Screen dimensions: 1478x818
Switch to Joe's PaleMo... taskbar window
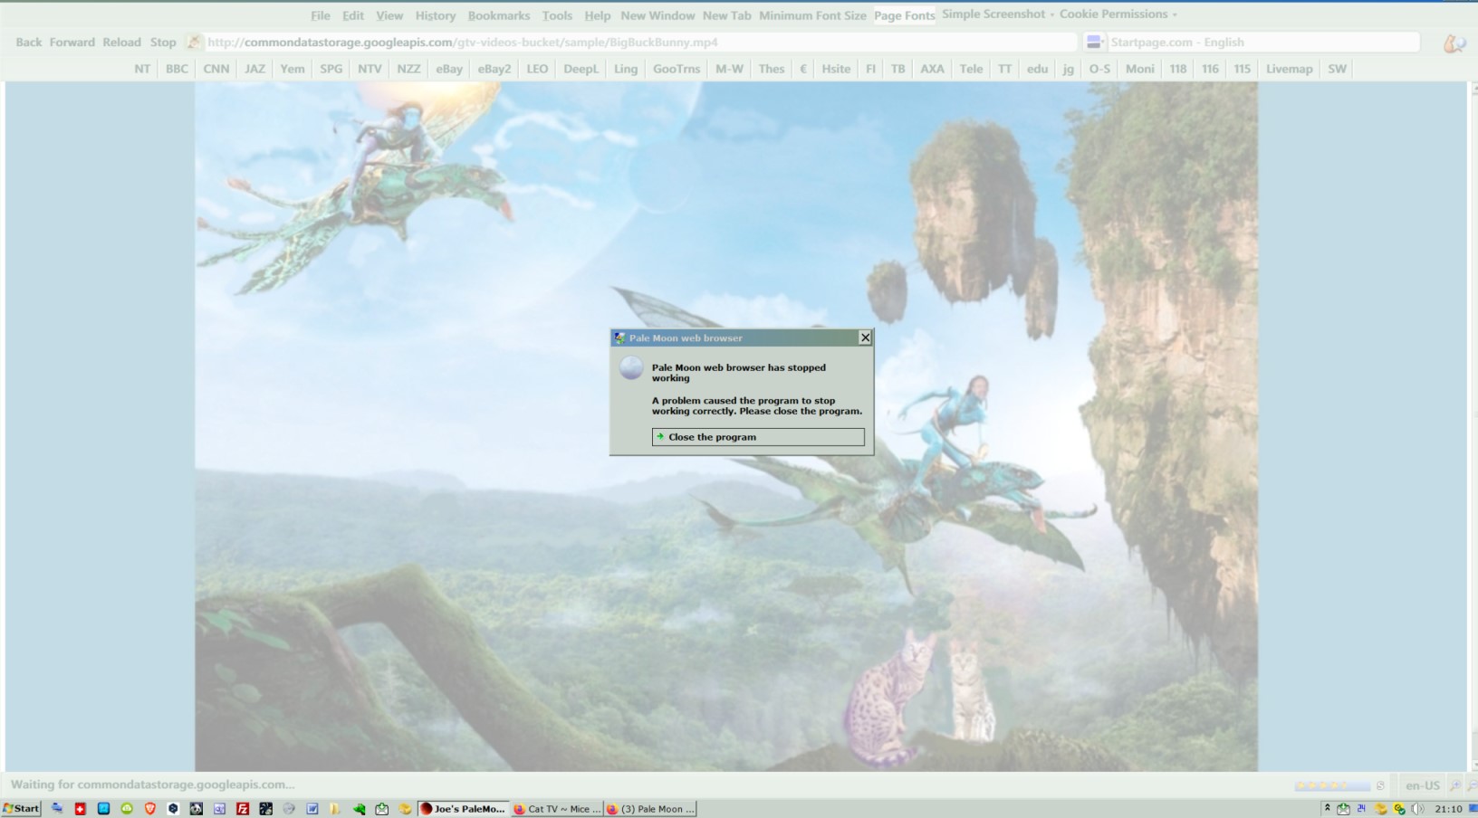(463, 809)
